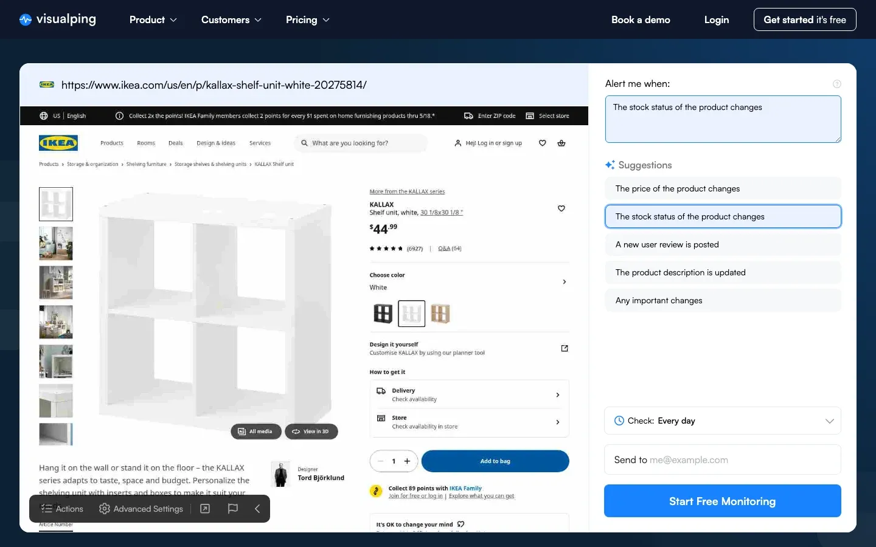Screen dimensions: 876x547
Task: Click the Send to email field
Action: click(723, 459)
